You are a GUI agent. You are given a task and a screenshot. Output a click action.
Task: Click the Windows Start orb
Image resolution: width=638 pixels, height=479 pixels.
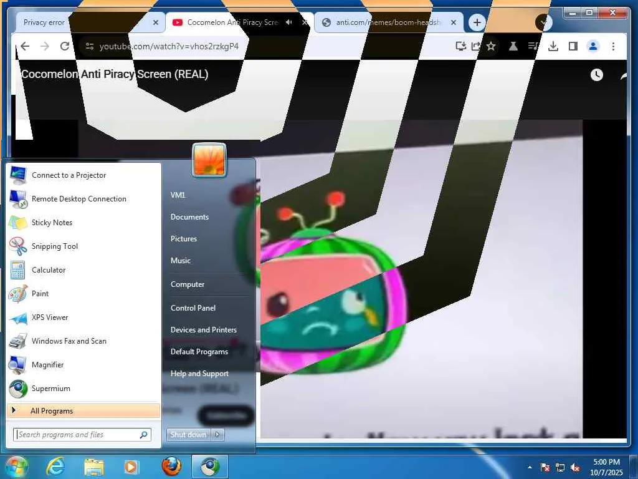[x=16, y=467]
